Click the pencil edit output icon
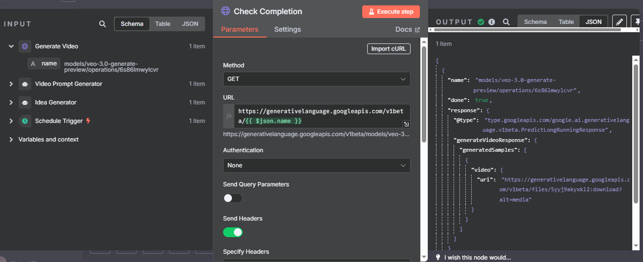Screen dimensions: 643x262 (619, 22)
